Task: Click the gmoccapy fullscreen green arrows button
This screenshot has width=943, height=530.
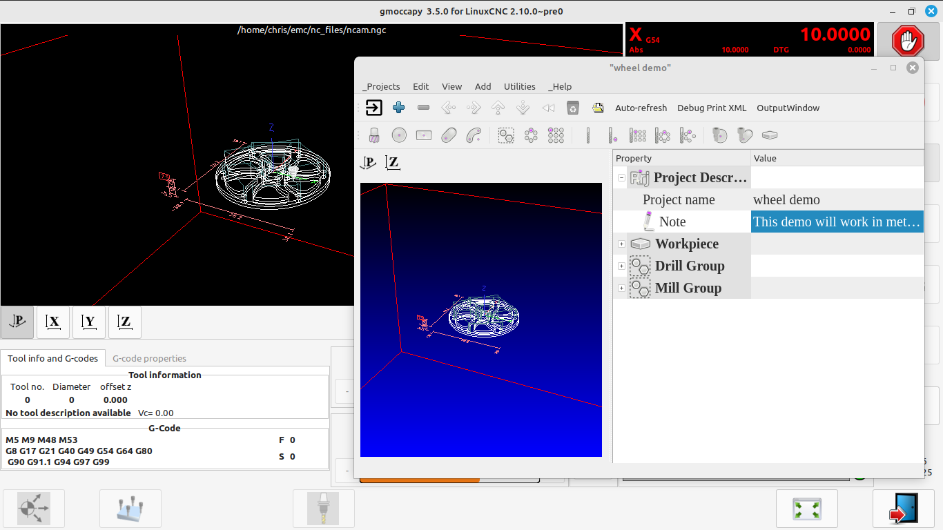Action: (x=806, y=509)
